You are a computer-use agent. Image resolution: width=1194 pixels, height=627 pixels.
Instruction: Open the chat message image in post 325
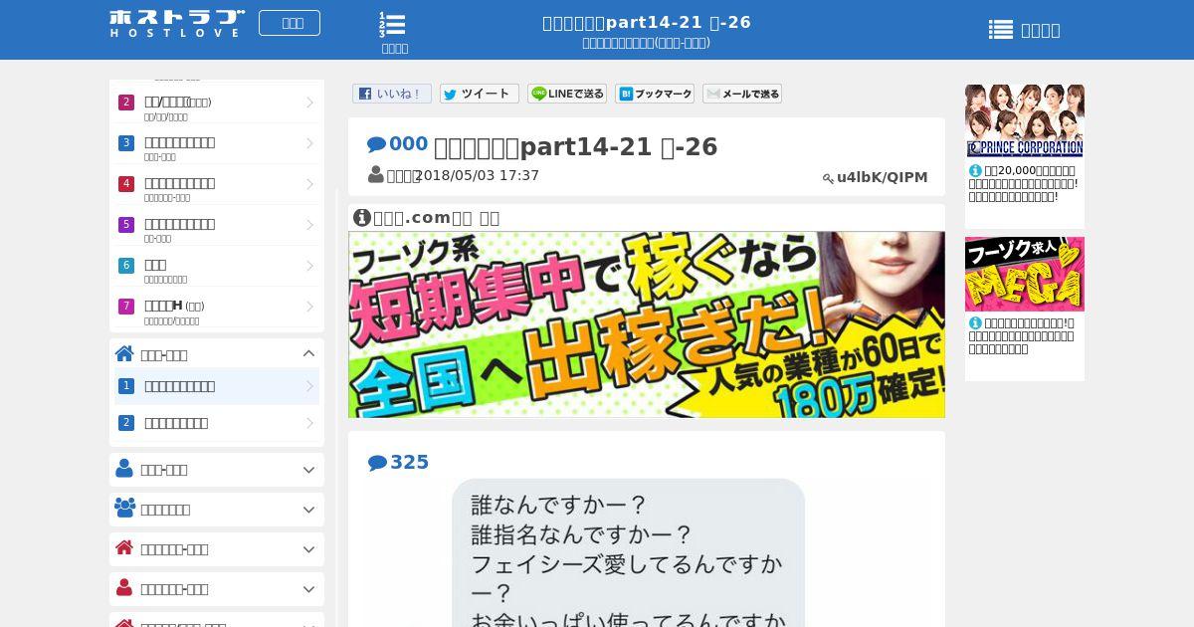[628, 553]
